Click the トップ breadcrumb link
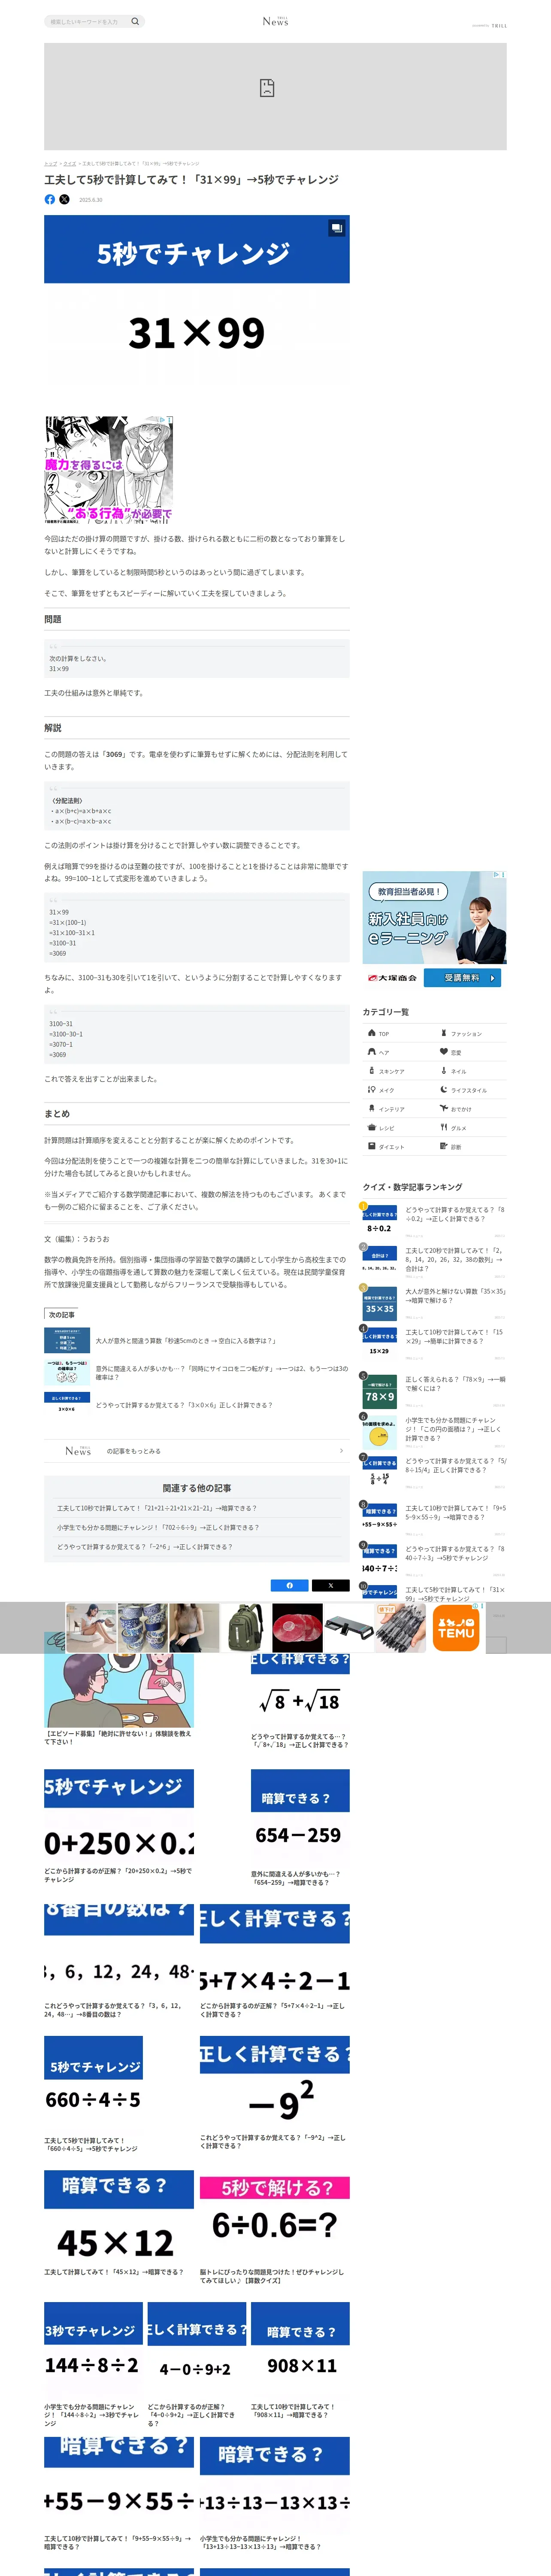The height and width of the screenshot is (2576, 551). 50,163
